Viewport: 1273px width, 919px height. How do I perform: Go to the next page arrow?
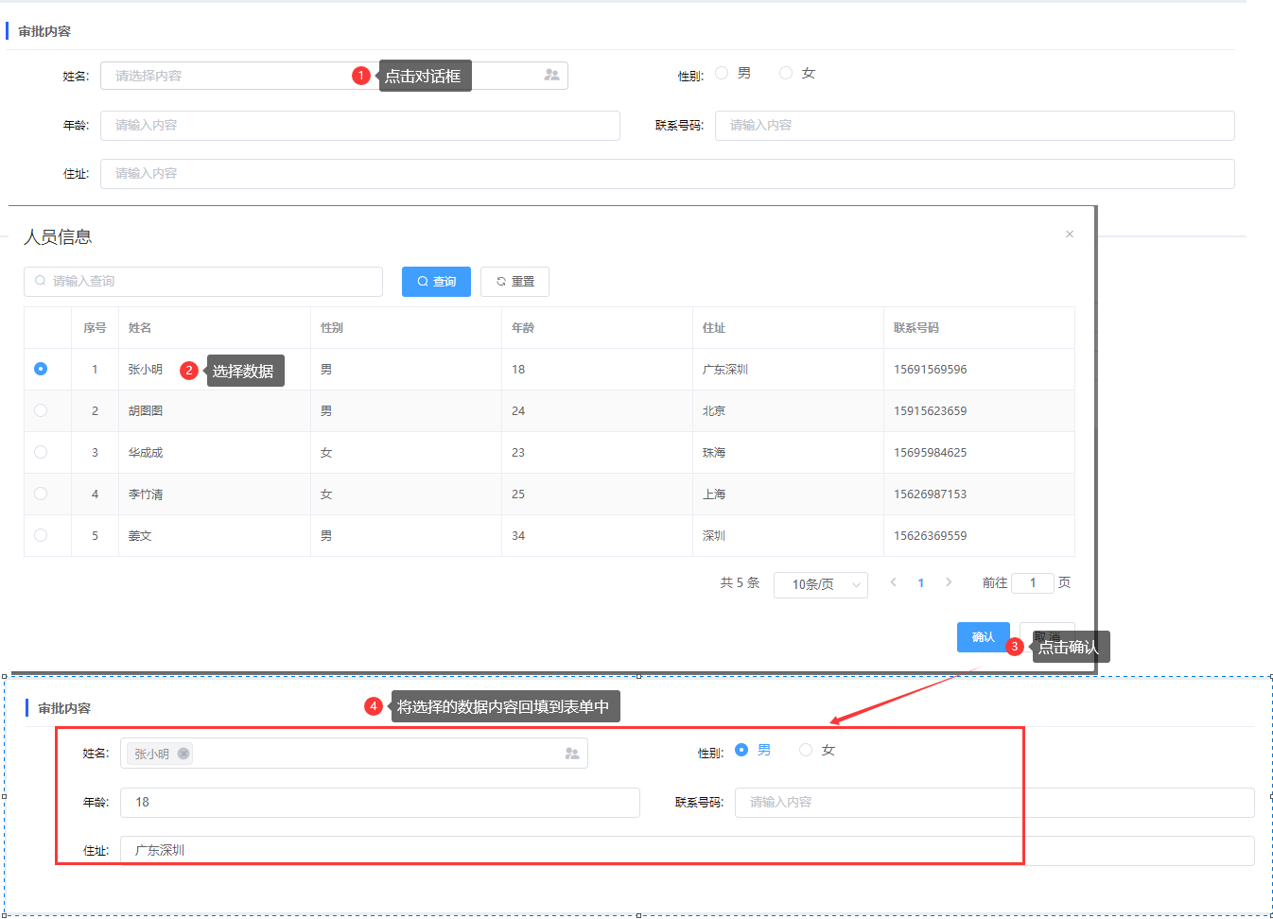click(x=949, y=582)
